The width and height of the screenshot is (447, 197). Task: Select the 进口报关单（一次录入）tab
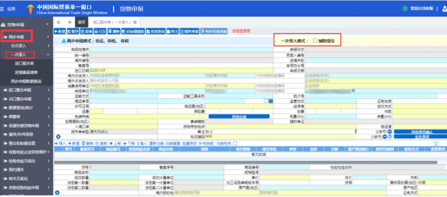point(112,22)
